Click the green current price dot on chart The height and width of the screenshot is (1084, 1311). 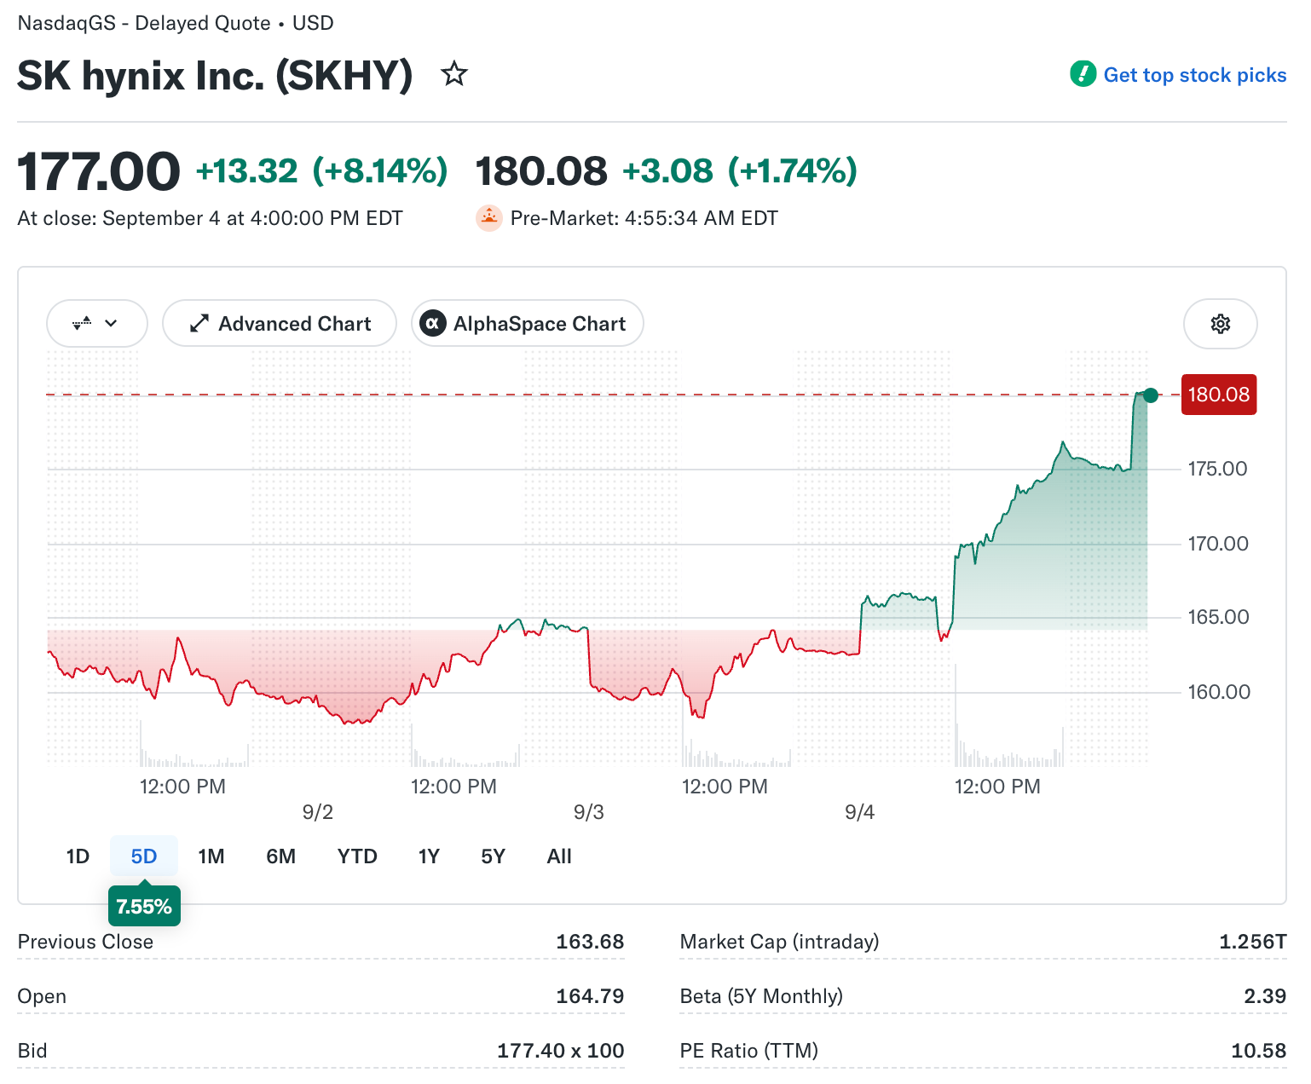pos(1151,395)
